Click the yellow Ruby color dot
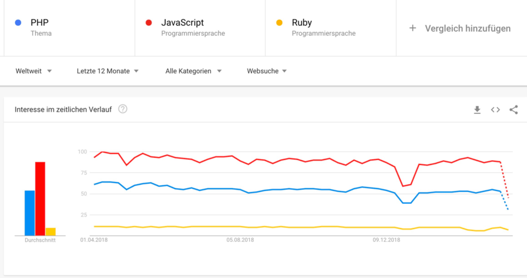This screenshot has width=527, height=278. pyautogui.click(x=279, y=23)
